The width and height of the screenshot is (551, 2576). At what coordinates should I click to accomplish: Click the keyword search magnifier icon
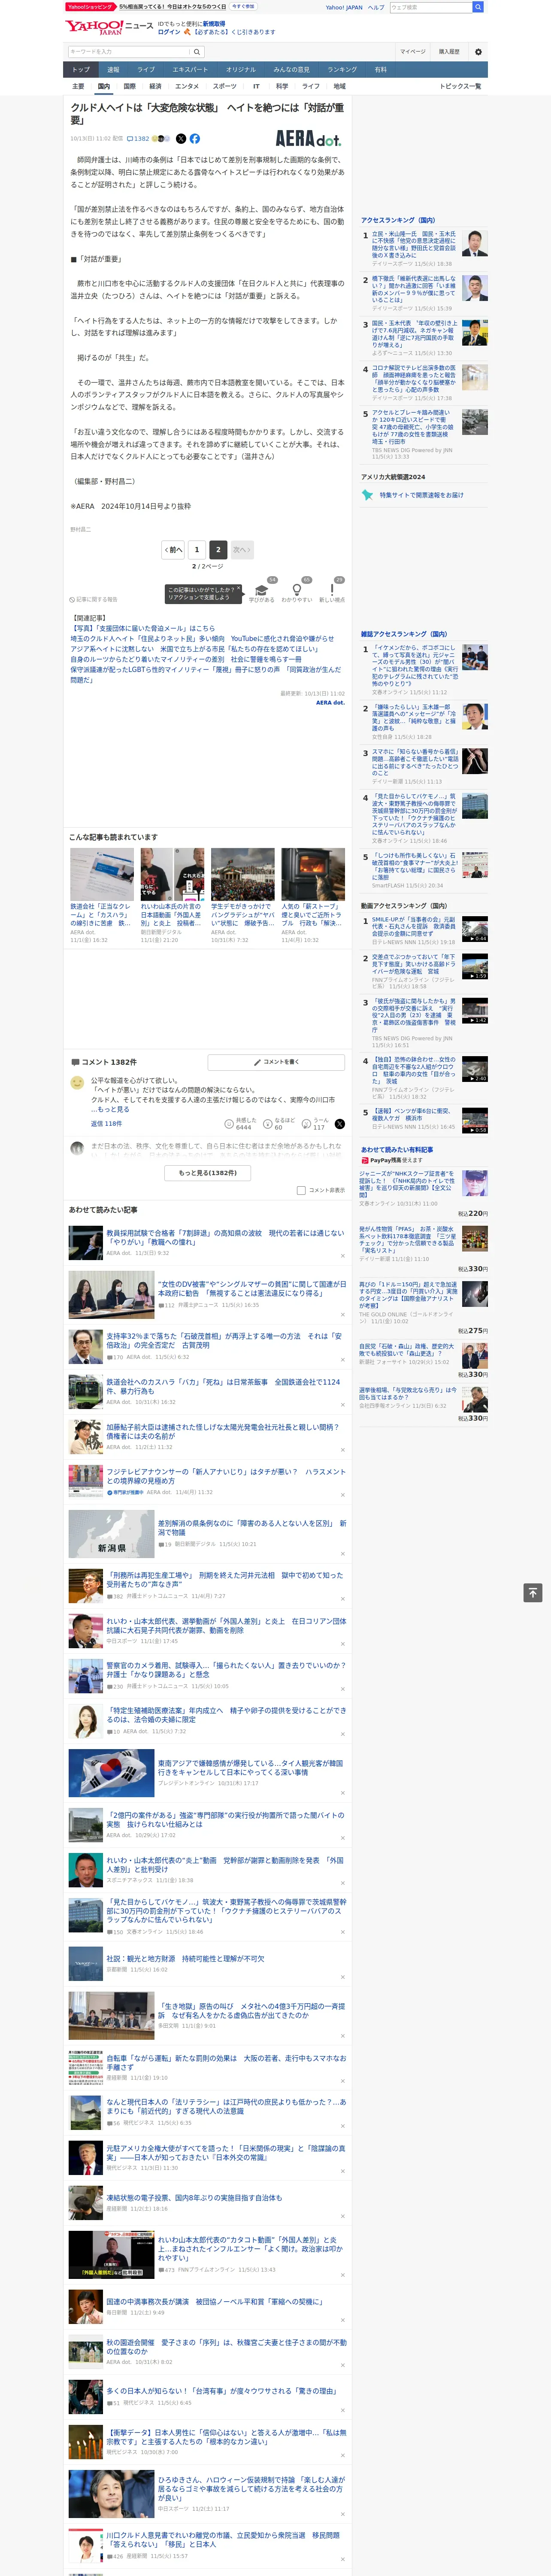[196, 52]
